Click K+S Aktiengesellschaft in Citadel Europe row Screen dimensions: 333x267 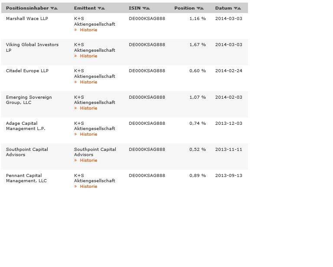coord(95,73)
